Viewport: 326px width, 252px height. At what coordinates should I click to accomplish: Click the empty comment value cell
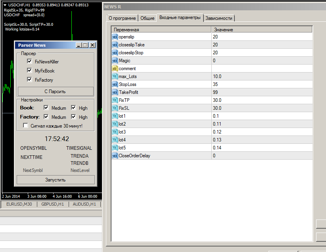coord(262,69)
